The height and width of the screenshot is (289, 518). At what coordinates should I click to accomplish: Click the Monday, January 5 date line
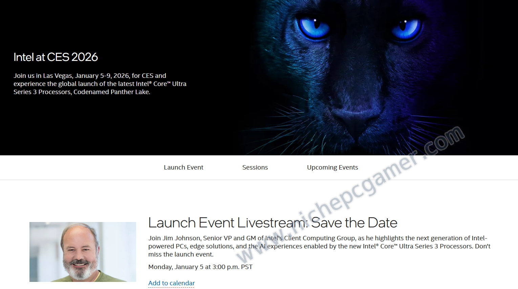[200, 267]
